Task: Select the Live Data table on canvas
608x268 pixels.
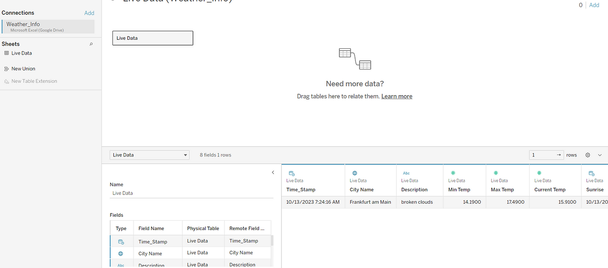Action: click(153, 38)
